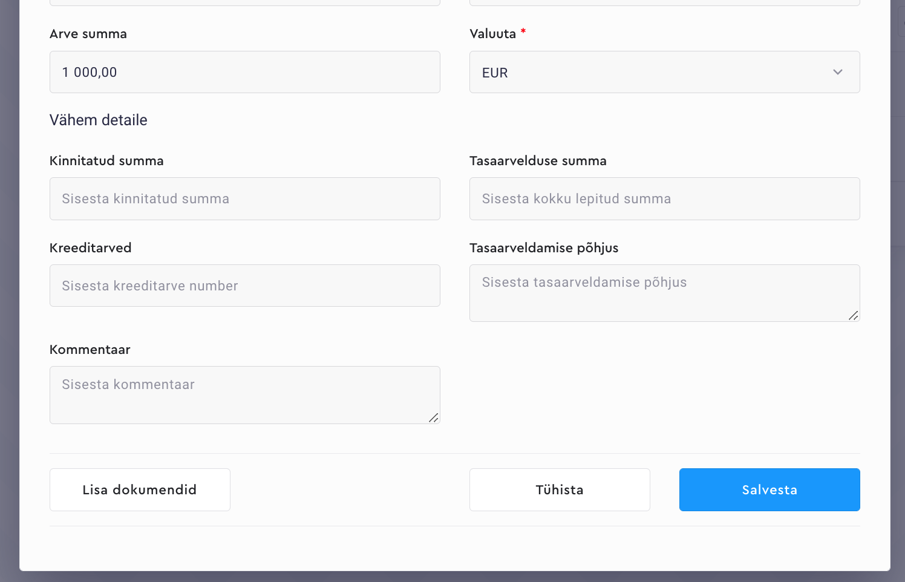Click the Kommentaar textarea resize handle
Image resolution: width=905 pixels, height=582 pixels.
[x=433, y=417]
